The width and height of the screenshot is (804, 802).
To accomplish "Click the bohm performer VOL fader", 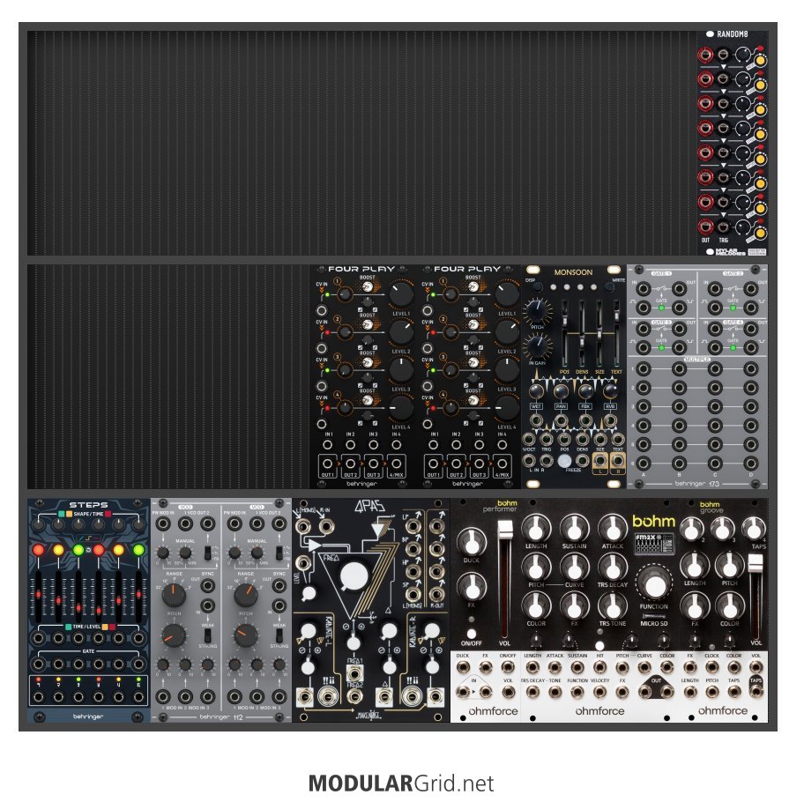I will pyautogui.click(x=505, y=578).
